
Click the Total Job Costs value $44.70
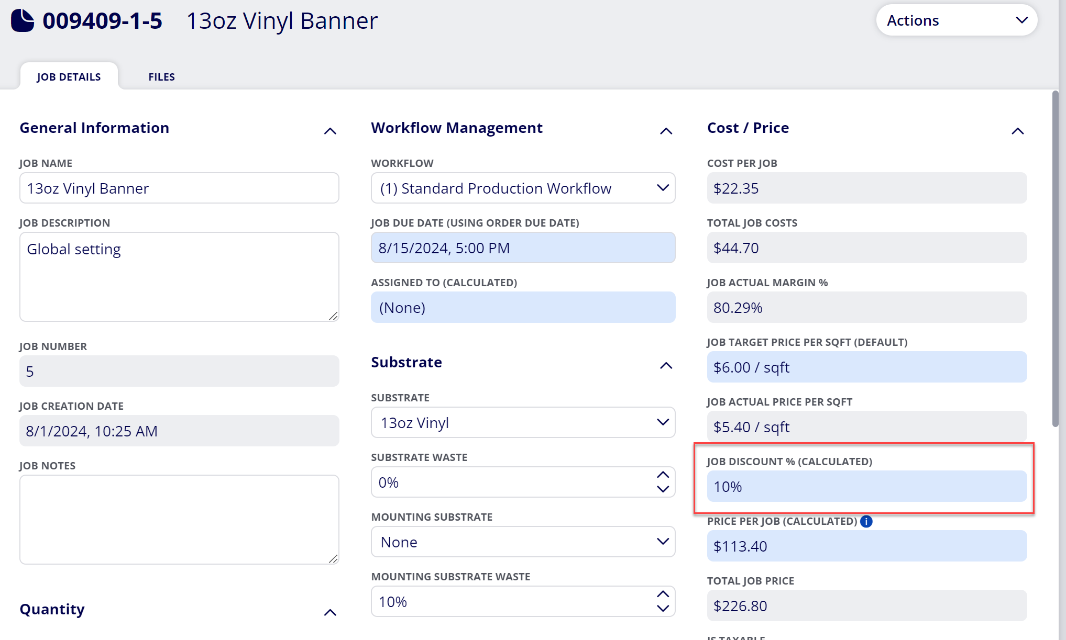point(866,248)
